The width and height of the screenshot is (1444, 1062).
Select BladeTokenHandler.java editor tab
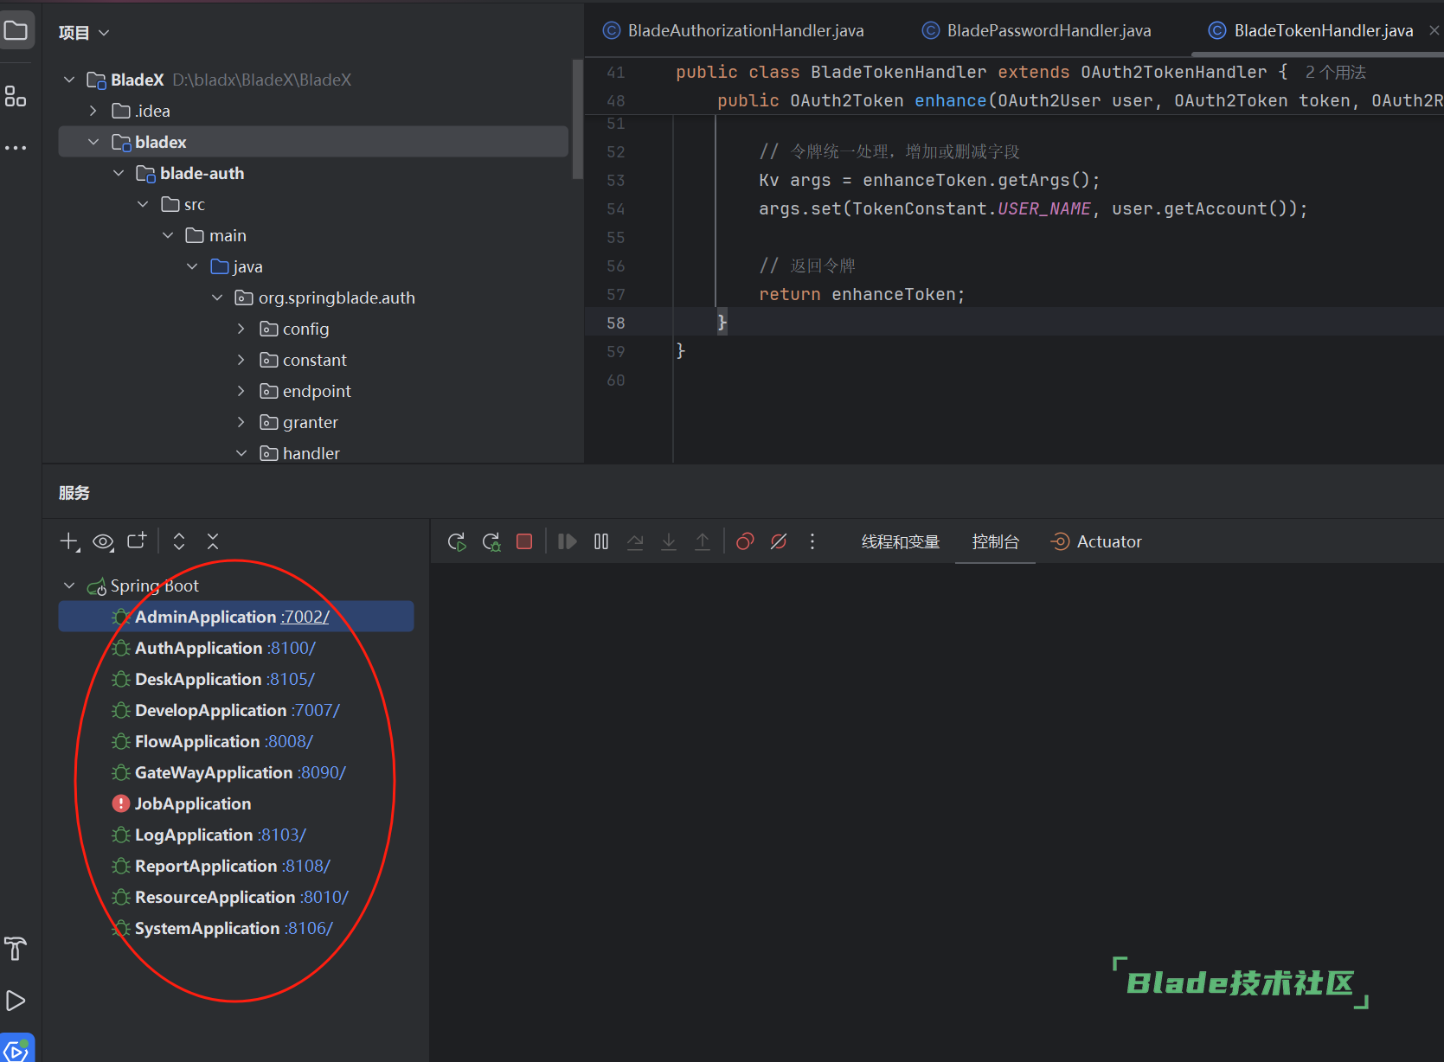click(x=1311, y=31)
